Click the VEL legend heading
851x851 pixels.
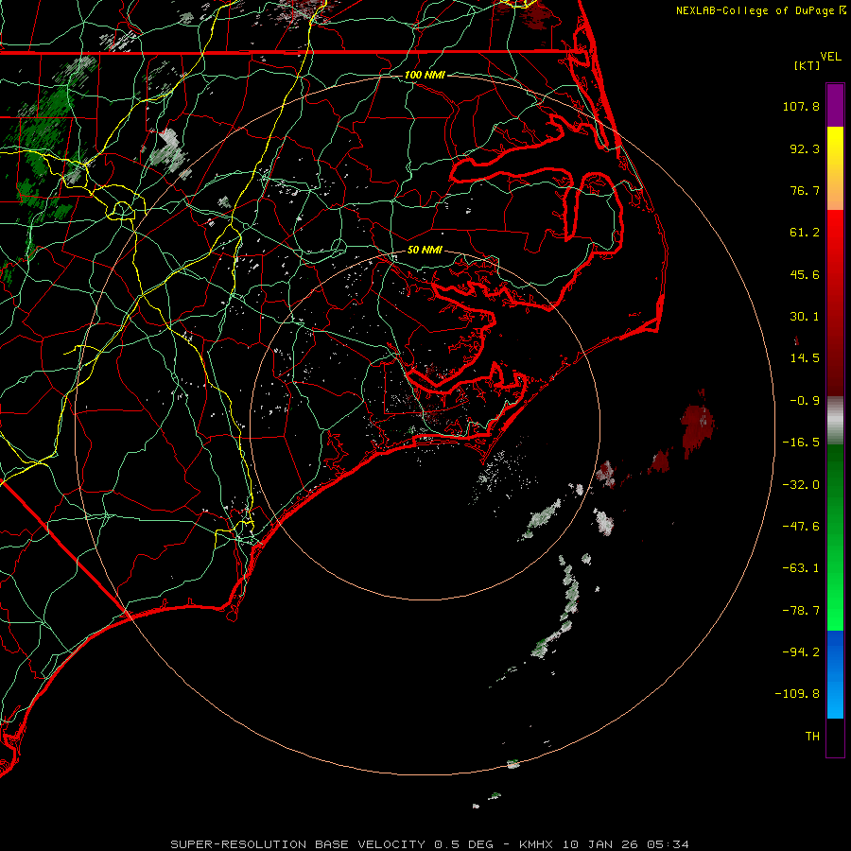pos(830,57)
